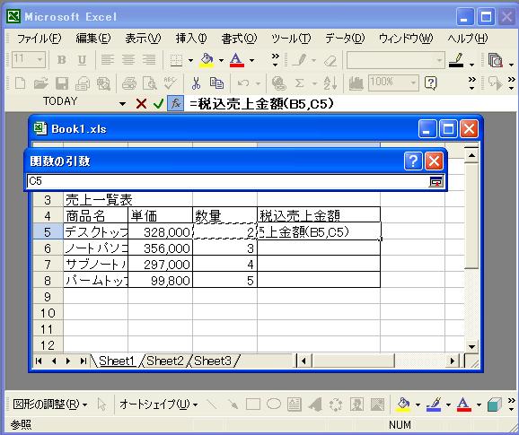Align text left in toolbar
The image size is (519, 435).
click(107, 60)
